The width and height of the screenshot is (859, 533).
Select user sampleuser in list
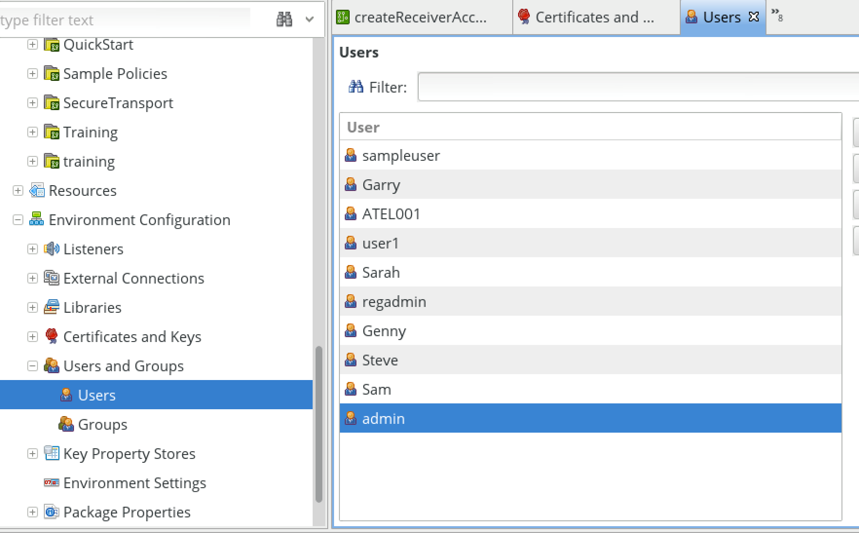pyautogui.click(x=590, y=155)
